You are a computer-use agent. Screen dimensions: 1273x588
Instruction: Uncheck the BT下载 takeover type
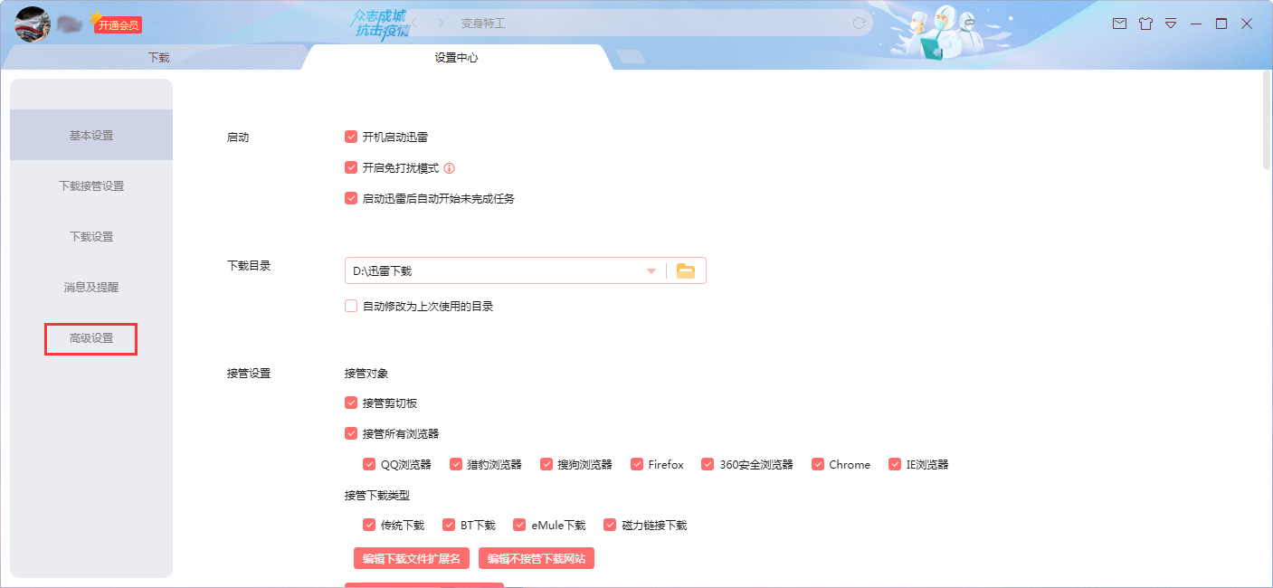(x=449, y=524)
